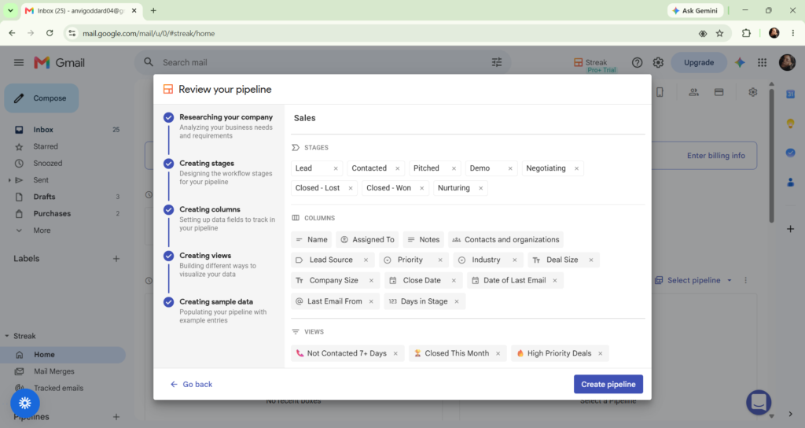Remove the Demo stage
This screenshot has width=805, height=428.
510,168
